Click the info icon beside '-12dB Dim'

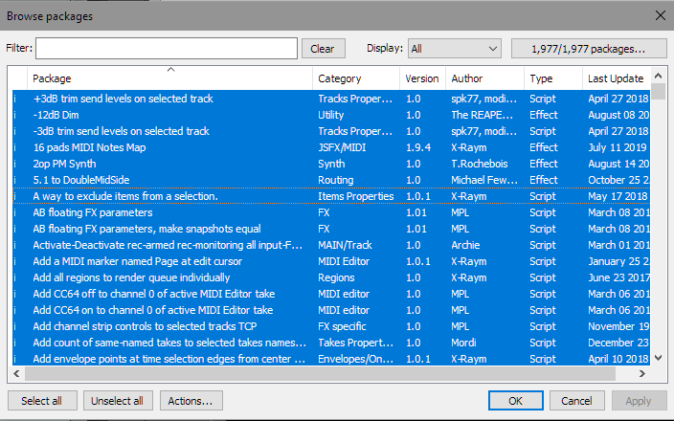(14, 115)
